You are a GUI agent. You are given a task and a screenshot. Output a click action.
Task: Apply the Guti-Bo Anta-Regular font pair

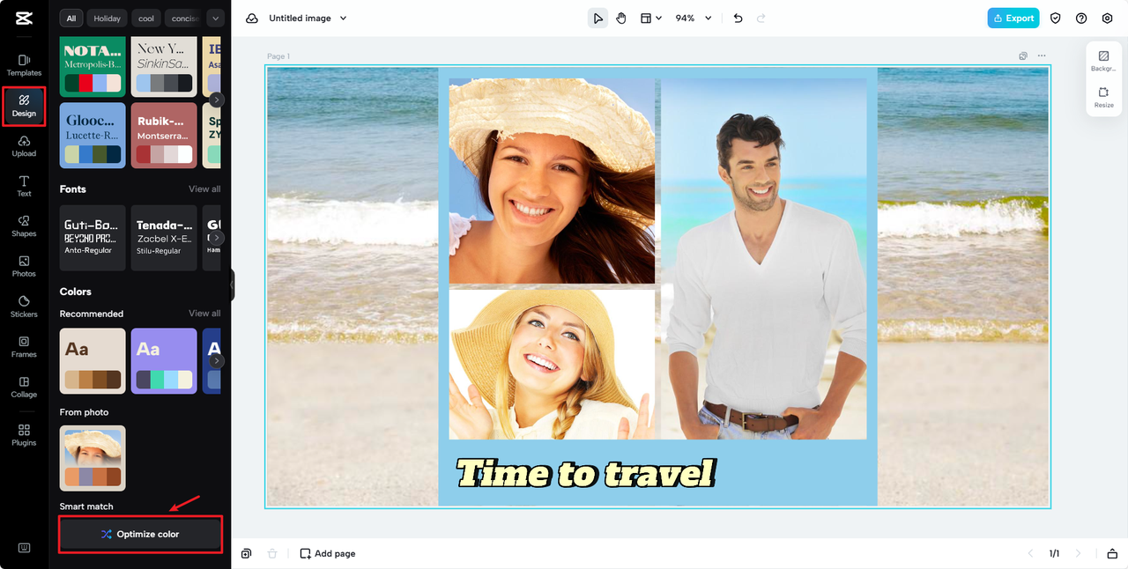pyautogui.click(x=93, y=238)
